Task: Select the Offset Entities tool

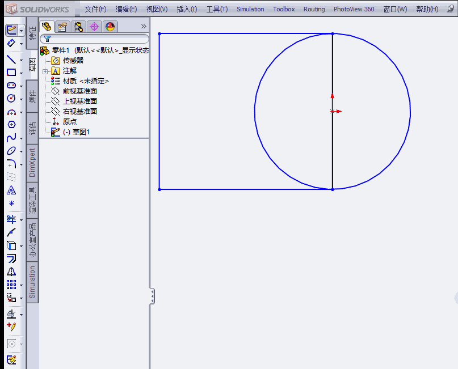Action: coord(11,258)
